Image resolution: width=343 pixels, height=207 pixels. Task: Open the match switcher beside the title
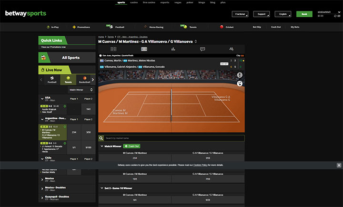[x=196, y=41]
